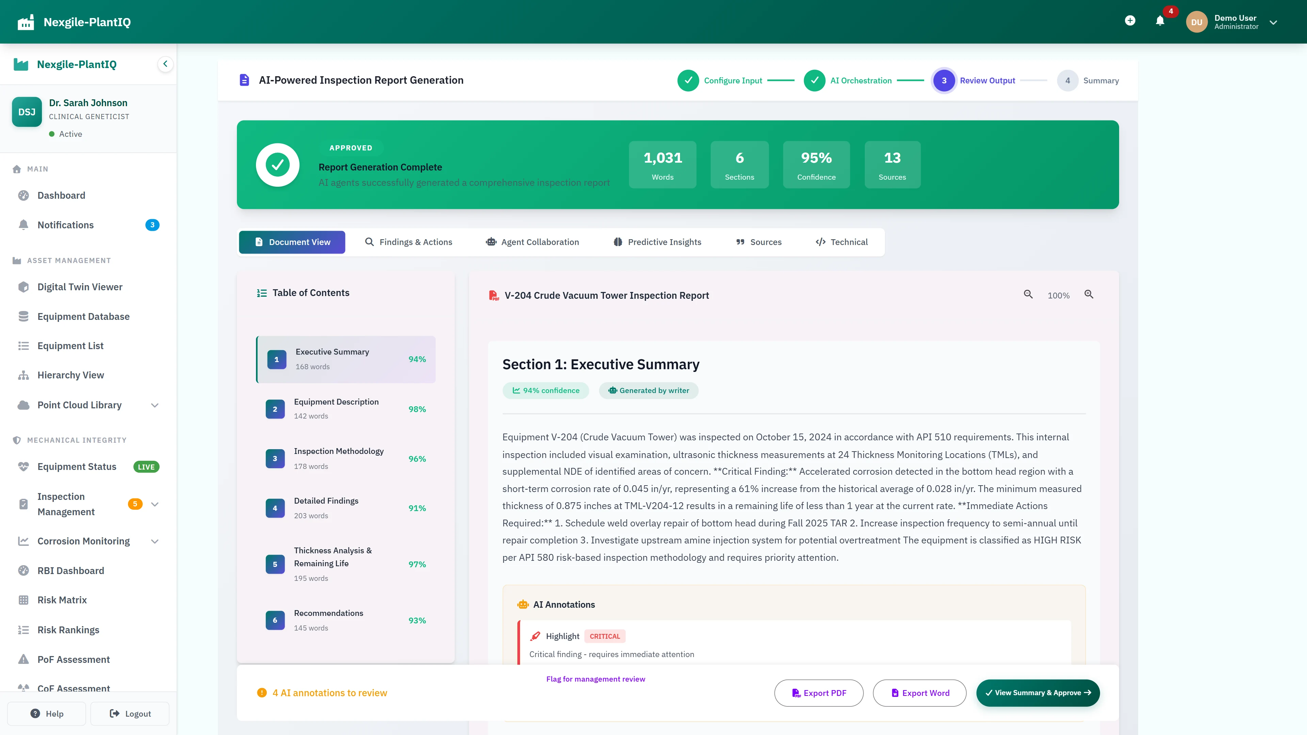Click the plus icon to create new item
This screenshot has height=735, width=1307.
(x=1130, y=21)
